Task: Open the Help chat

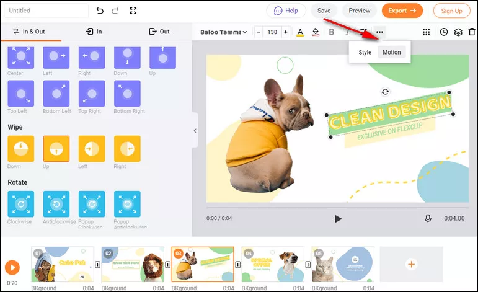Action: click(286, 11)
